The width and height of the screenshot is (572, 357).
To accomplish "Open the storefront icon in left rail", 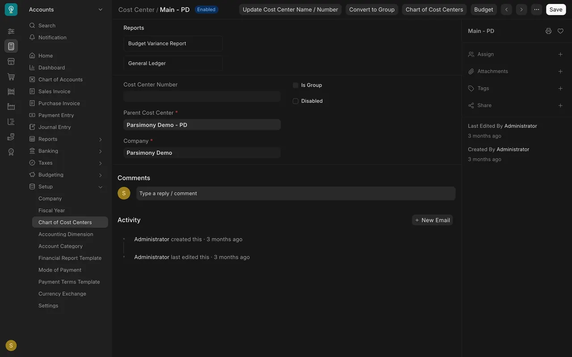I will coord(11,61).
